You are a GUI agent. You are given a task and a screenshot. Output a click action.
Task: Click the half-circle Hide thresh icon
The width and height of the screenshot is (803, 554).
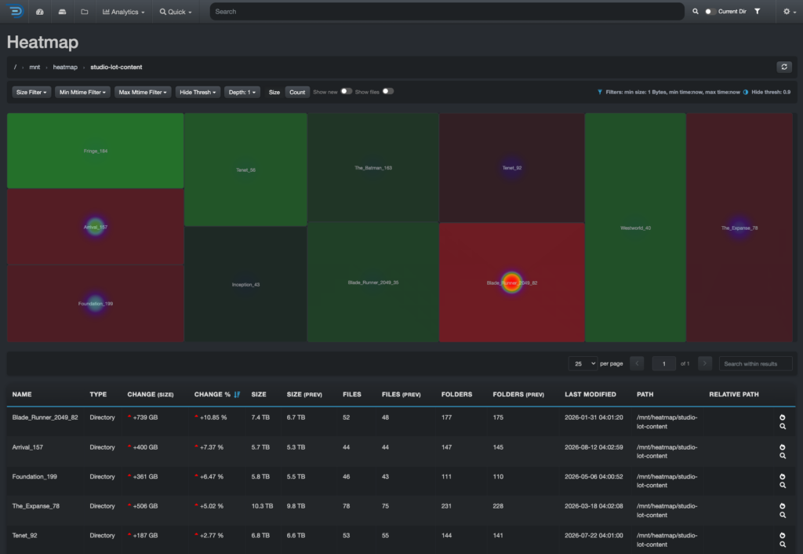pyautogui.click(x=746, y=93)
